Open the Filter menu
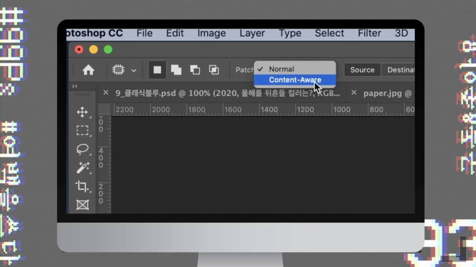The image size is (476, 267). (x=370, y=33)
